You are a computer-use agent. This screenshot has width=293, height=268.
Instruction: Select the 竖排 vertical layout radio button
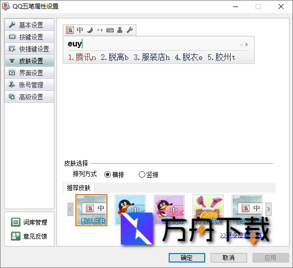pyautogui.click(x=149, y=175)
